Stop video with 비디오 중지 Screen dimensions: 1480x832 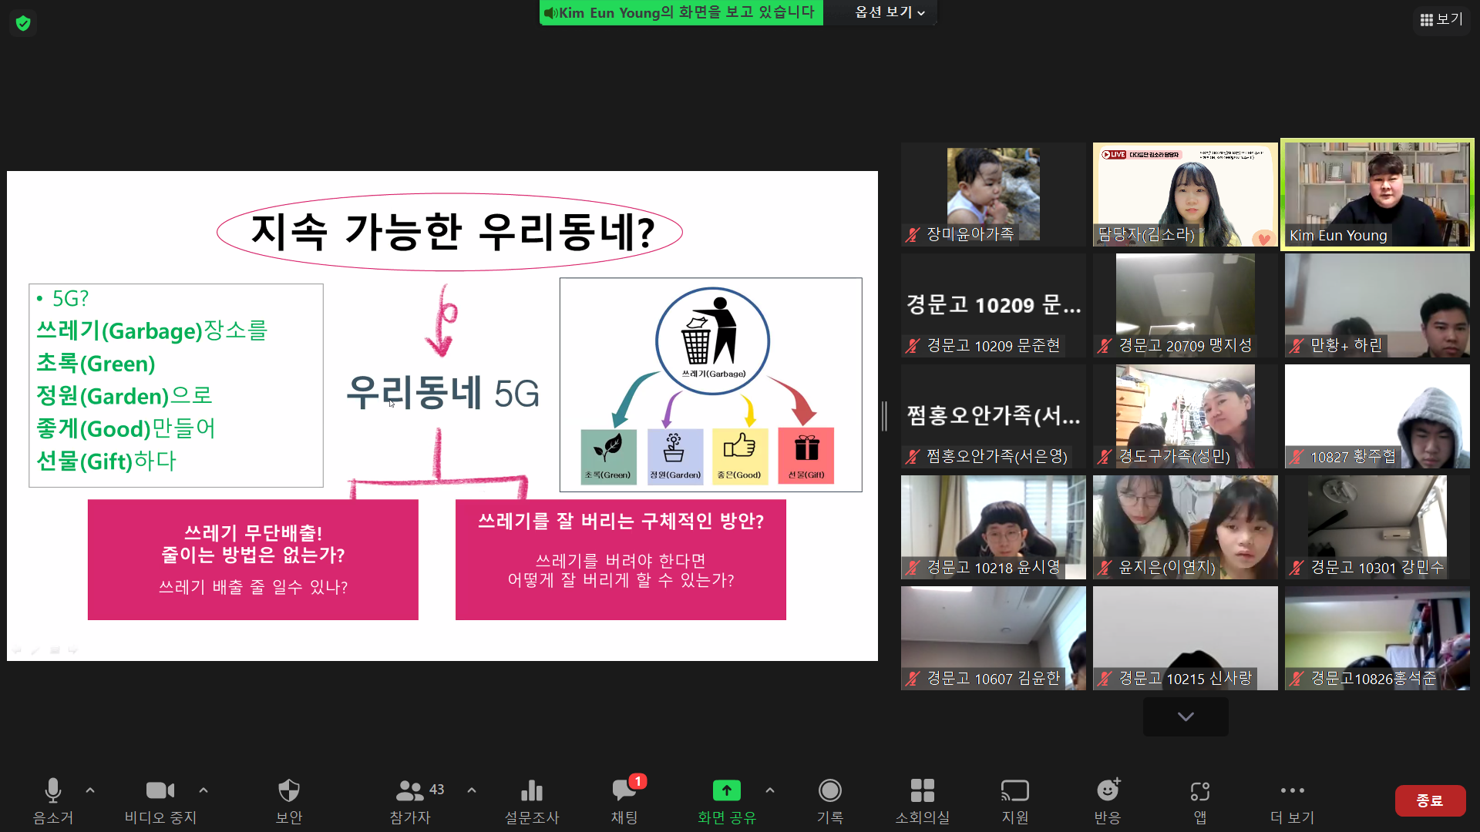(160, 791)
